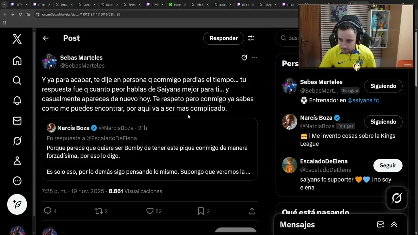
Task: Click the Responder button
Action: [223, 38]
